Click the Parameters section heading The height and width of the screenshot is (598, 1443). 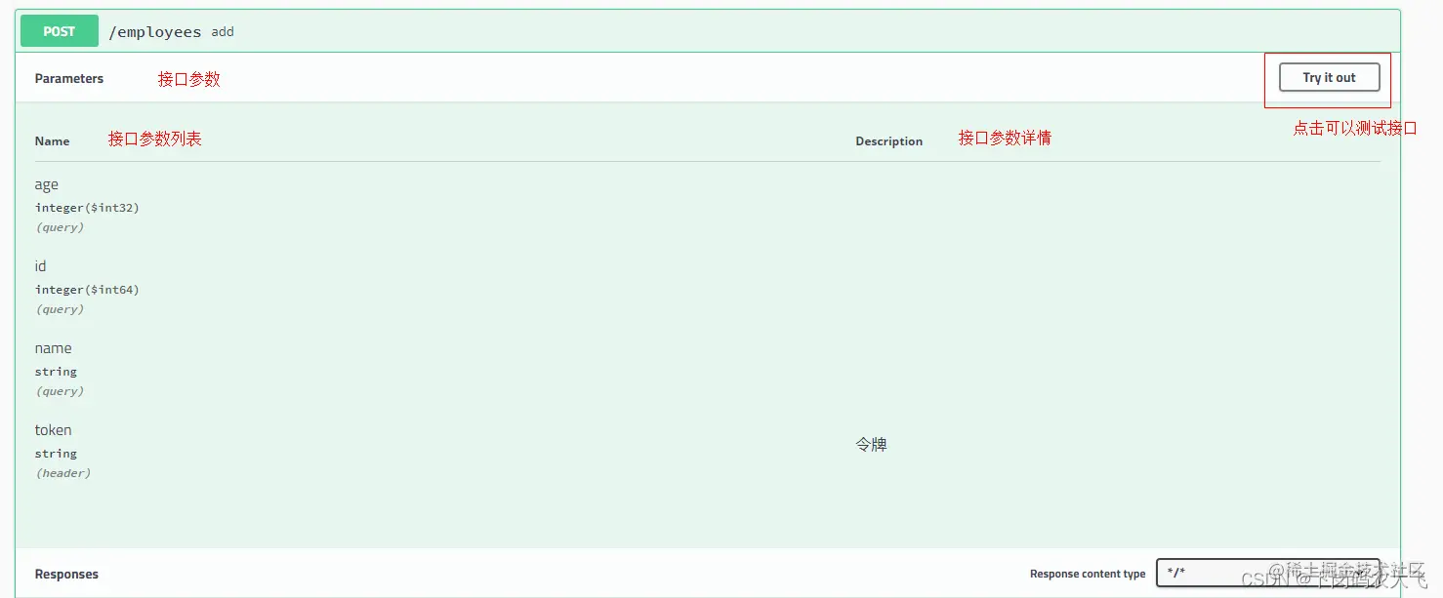pyautogui.click(x=68, y=79)
